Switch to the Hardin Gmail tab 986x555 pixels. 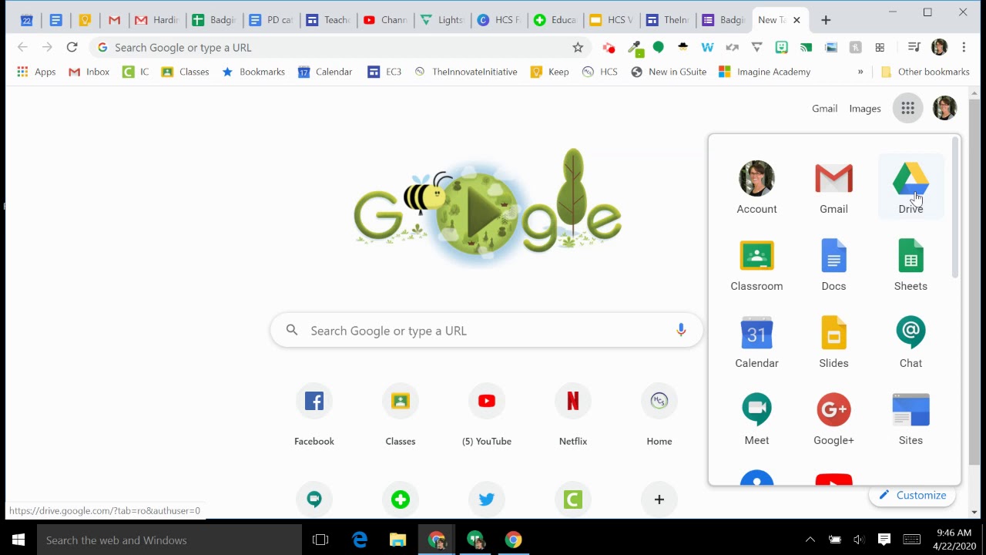(156, 20)
